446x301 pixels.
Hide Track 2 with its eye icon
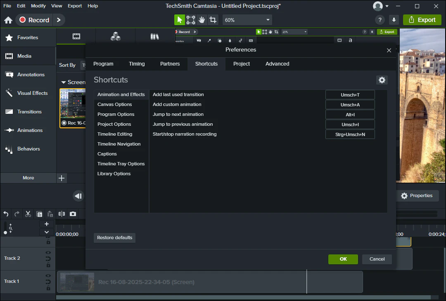point(48,253)
